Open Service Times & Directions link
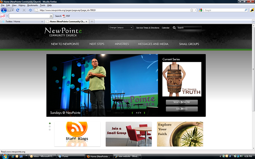 tap(148, 28)
